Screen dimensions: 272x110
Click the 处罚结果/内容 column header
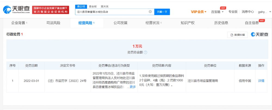[162, 66]
